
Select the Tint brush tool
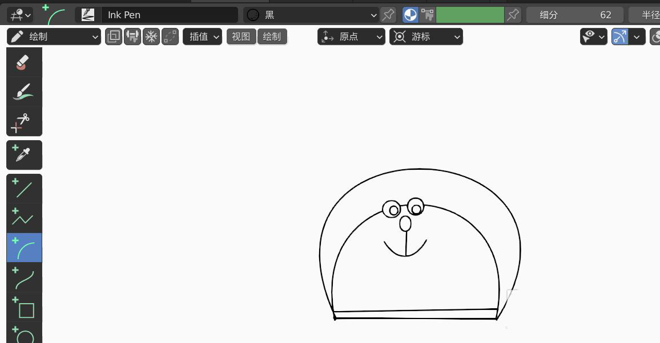click(x=24, y=92)
